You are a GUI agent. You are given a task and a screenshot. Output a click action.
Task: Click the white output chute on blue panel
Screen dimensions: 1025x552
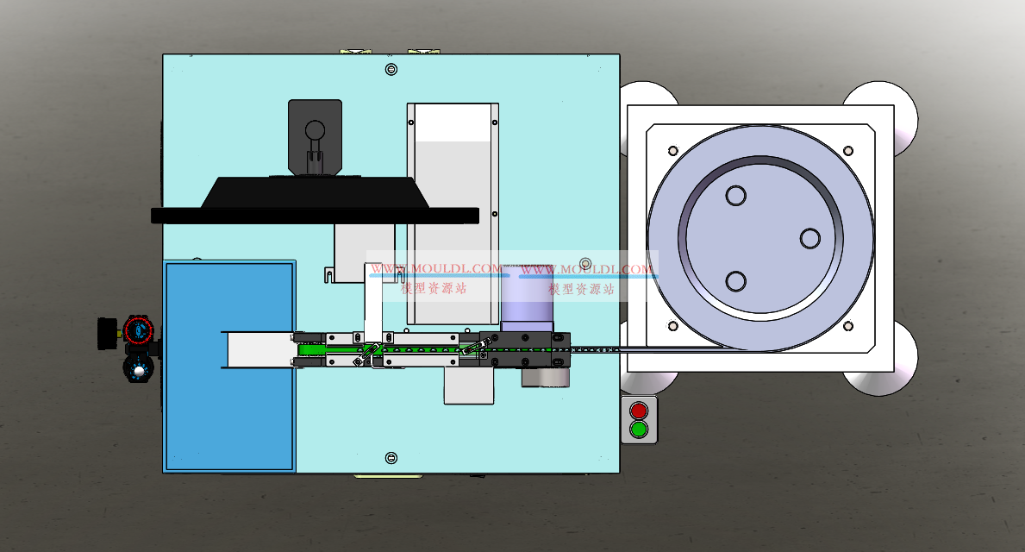tap(255, 349)
